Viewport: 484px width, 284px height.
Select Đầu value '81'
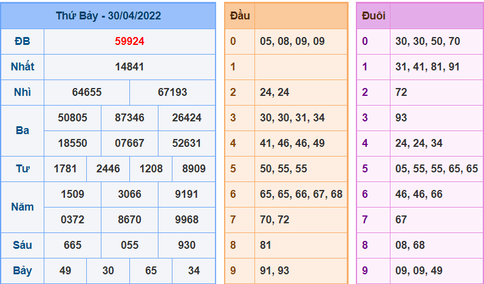[265, 245]
